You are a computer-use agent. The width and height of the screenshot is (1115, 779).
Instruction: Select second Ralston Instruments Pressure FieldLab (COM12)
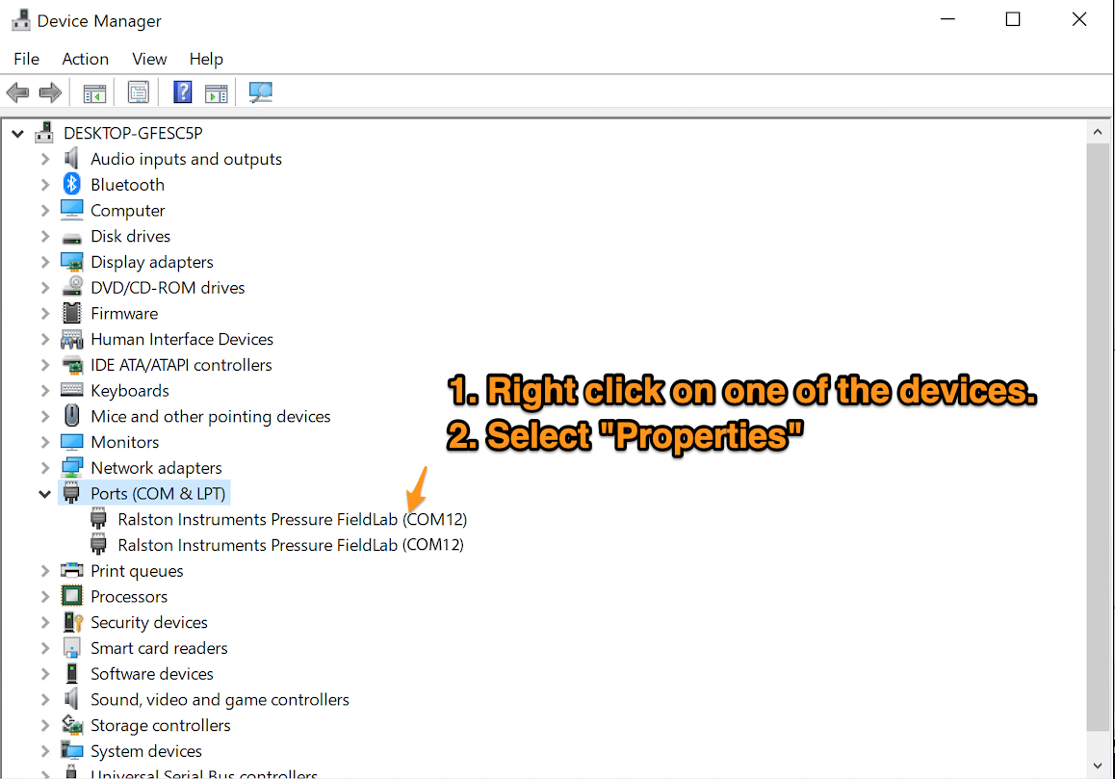point(291,545)
